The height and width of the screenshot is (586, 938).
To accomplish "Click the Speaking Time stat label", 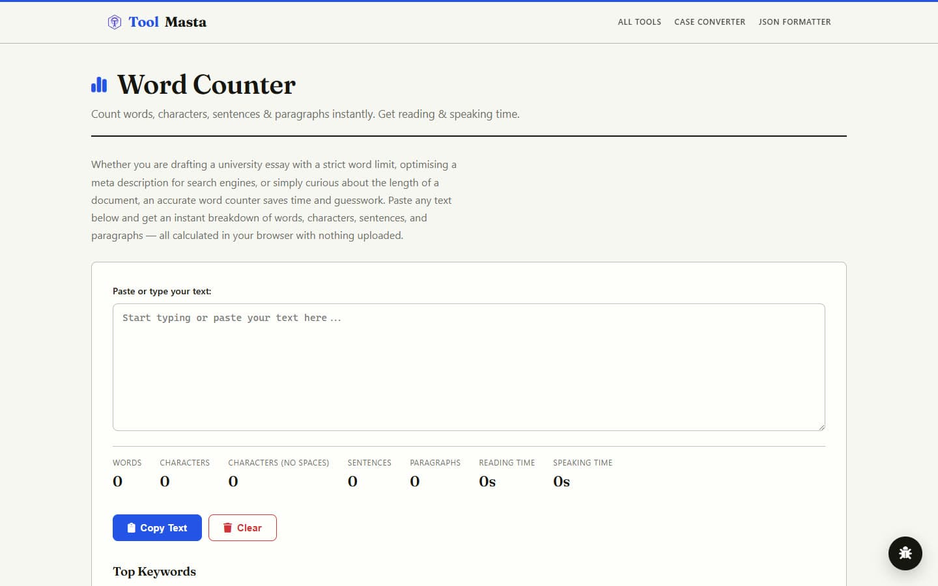I will tap(583, 463).
